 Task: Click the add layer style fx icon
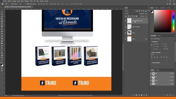(x=134, y=95)
